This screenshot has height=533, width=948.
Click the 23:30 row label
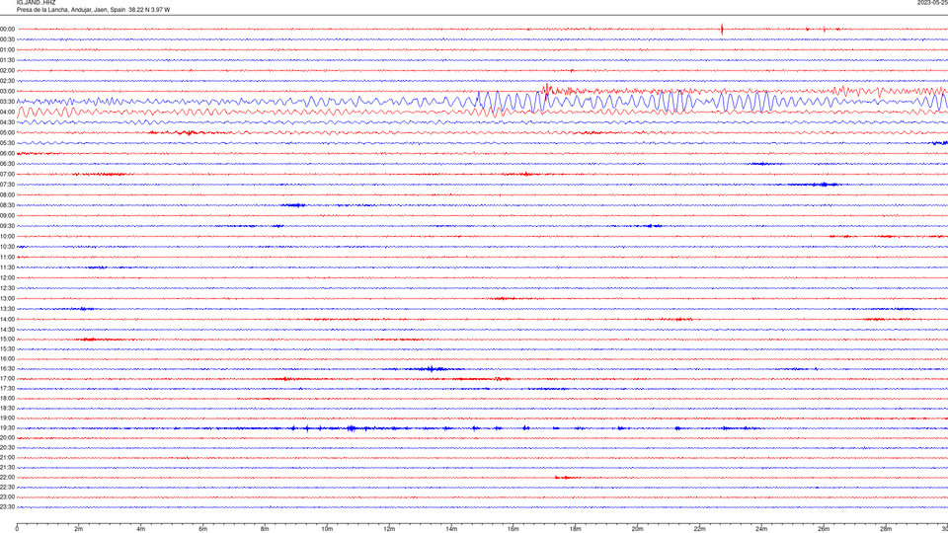[7, 507]
